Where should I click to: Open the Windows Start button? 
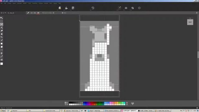click(x=3, y=111)
